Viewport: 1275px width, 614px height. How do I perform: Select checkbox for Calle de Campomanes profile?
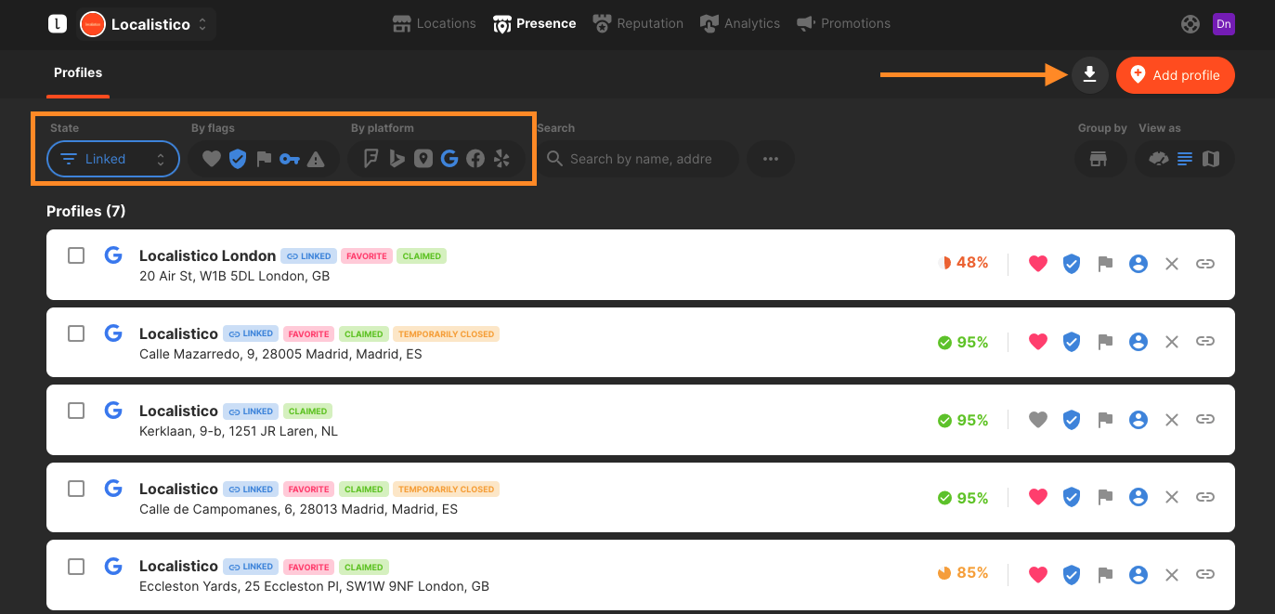tap(76, 489)
